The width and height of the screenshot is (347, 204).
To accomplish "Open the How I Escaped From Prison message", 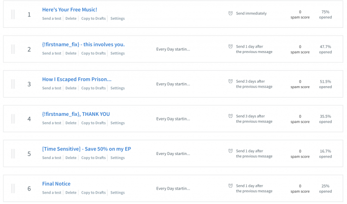I will (x=77, y=79).
